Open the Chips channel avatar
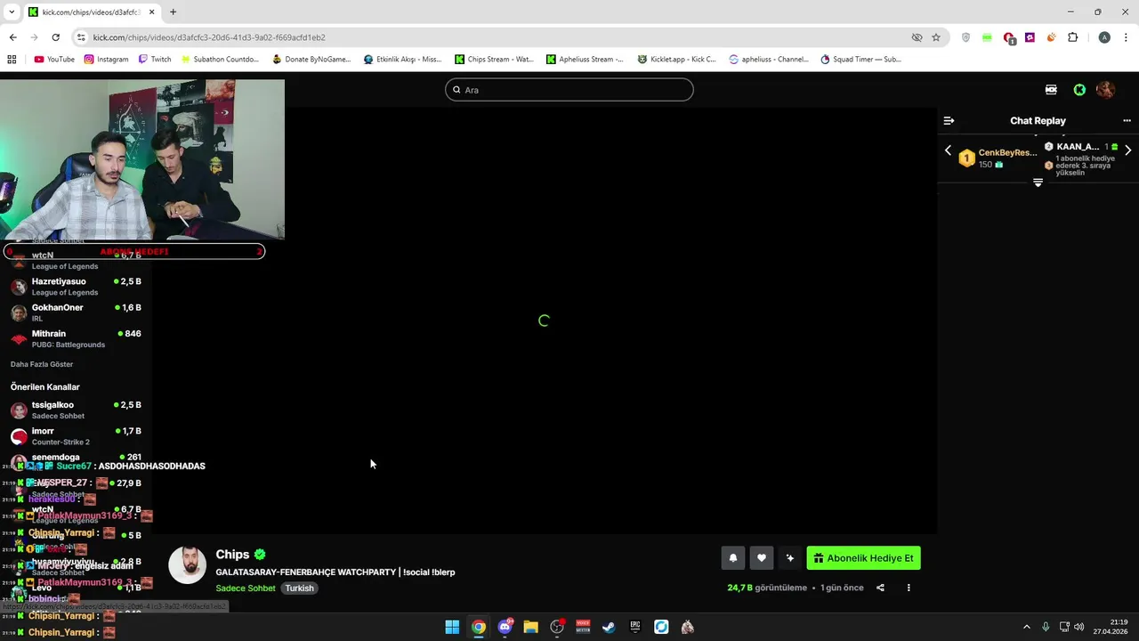This screenshot has width=1139, height=641. point(188,565)
